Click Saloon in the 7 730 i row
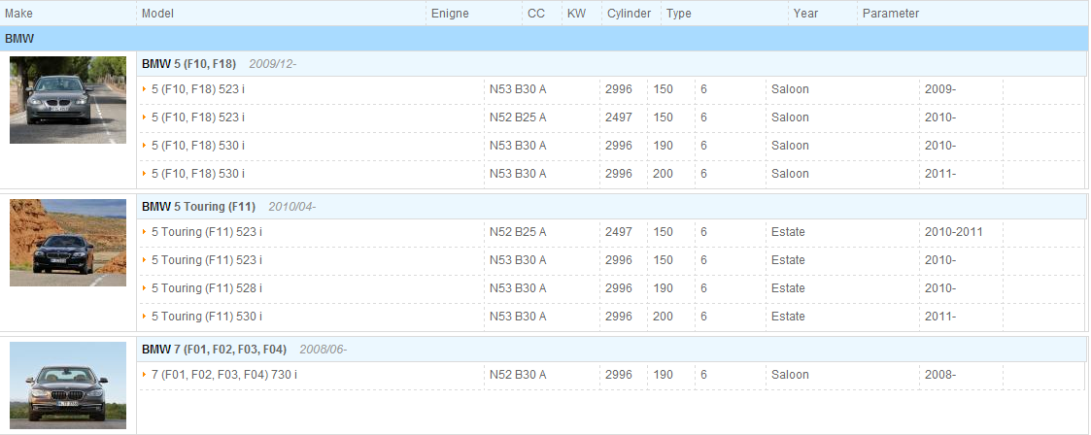Viewport: 1091px width, 435px height. (791, 375)
